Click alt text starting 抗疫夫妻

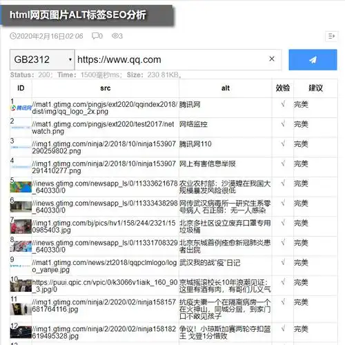click(x=225, y=309)
